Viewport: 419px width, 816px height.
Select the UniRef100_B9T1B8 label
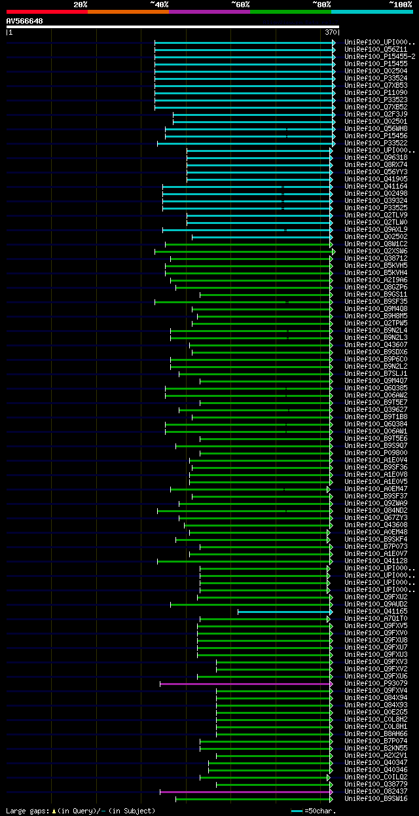point(376,417)
